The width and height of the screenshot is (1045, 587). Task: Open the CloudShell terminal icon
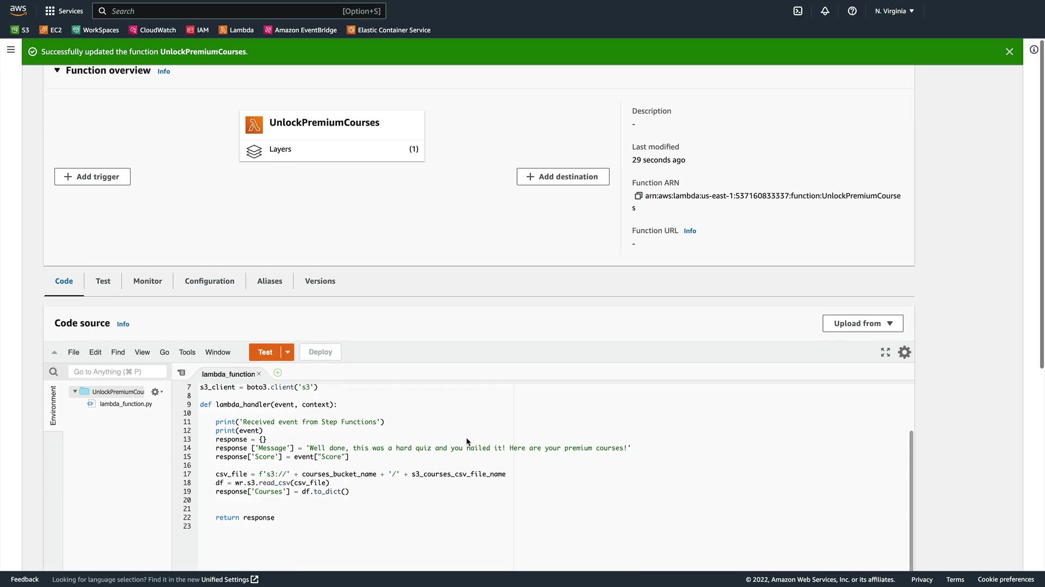[798, 11]
